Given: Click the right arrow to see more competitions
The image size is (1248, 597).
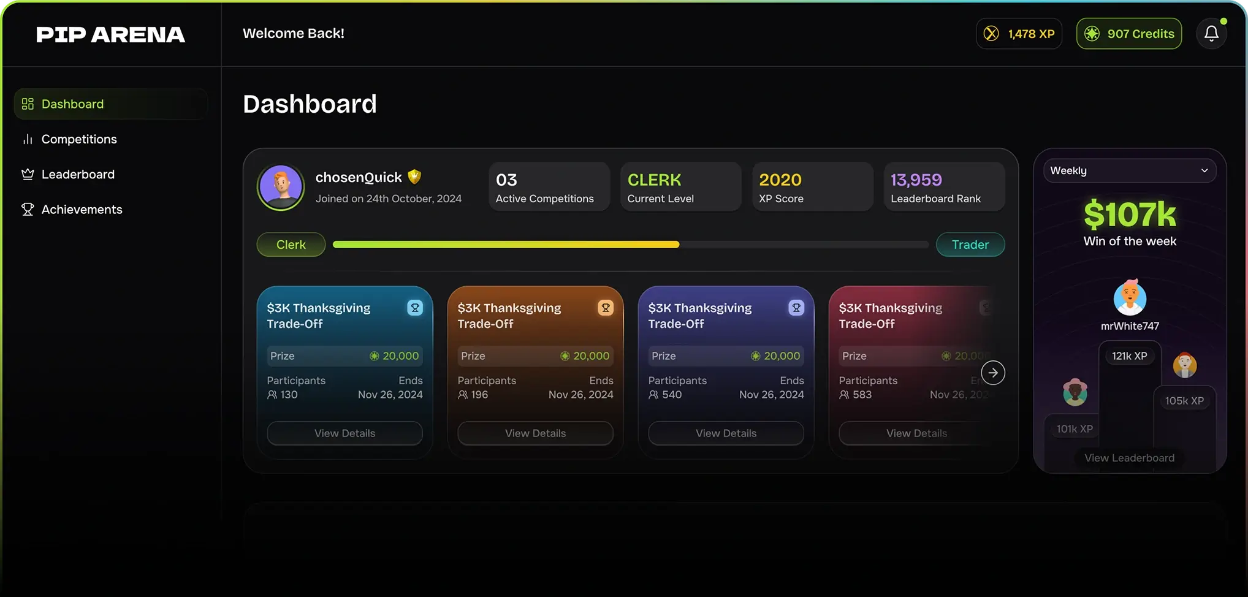Looking at the screenshot, I should tap(993, 372).
